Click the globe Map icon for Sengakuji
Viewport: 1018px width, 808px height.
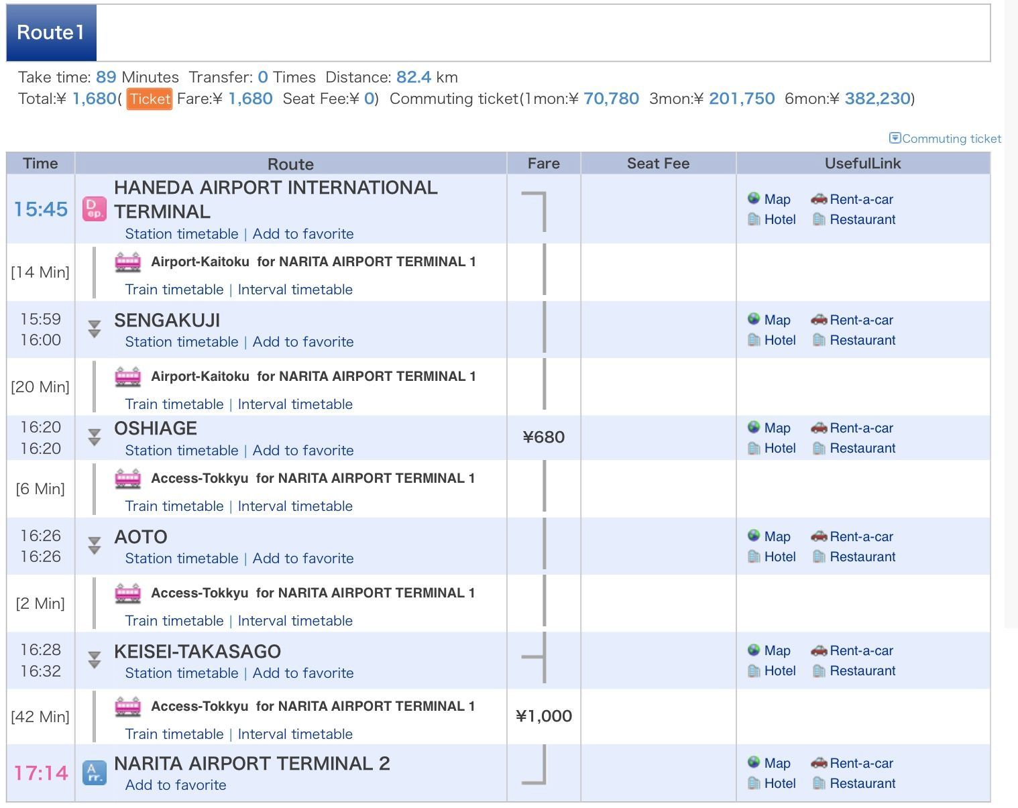coord(754,320)
